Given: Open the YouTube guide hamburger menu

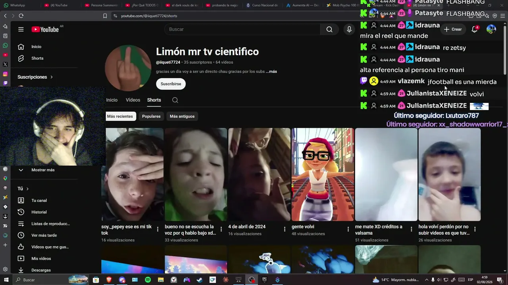Looking at the screenshot, I should (x=21, y=29).
